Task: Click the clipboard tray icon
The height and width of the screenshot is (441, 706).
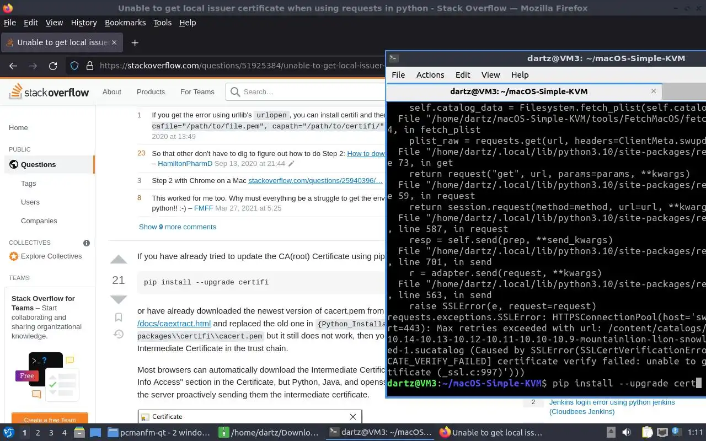Action: (x=646, y=433)
